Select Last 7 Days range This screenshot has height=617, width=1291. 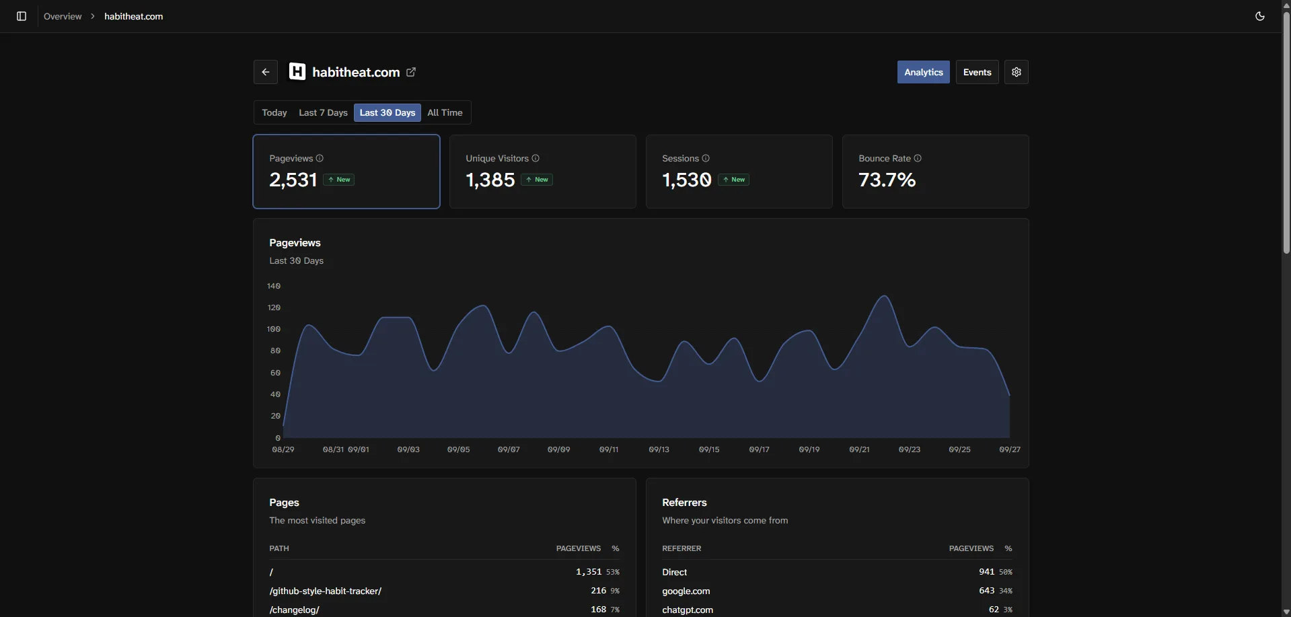click(323, 112)
